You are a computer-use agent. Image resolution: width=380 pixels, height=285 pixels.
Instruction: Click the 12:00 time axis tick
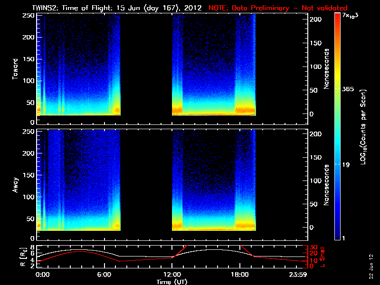pos(171,275)
